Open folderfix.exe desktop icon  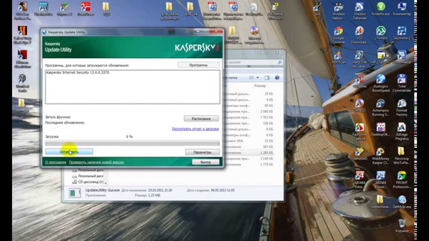381,9
